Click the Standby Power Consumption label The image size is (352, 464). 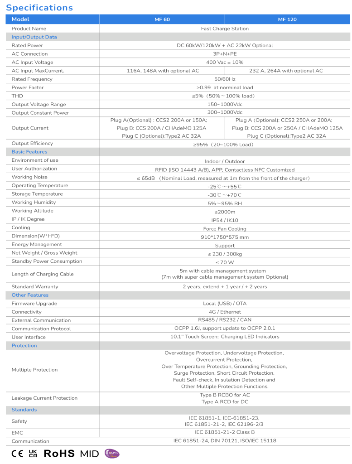tap(47, 261)
